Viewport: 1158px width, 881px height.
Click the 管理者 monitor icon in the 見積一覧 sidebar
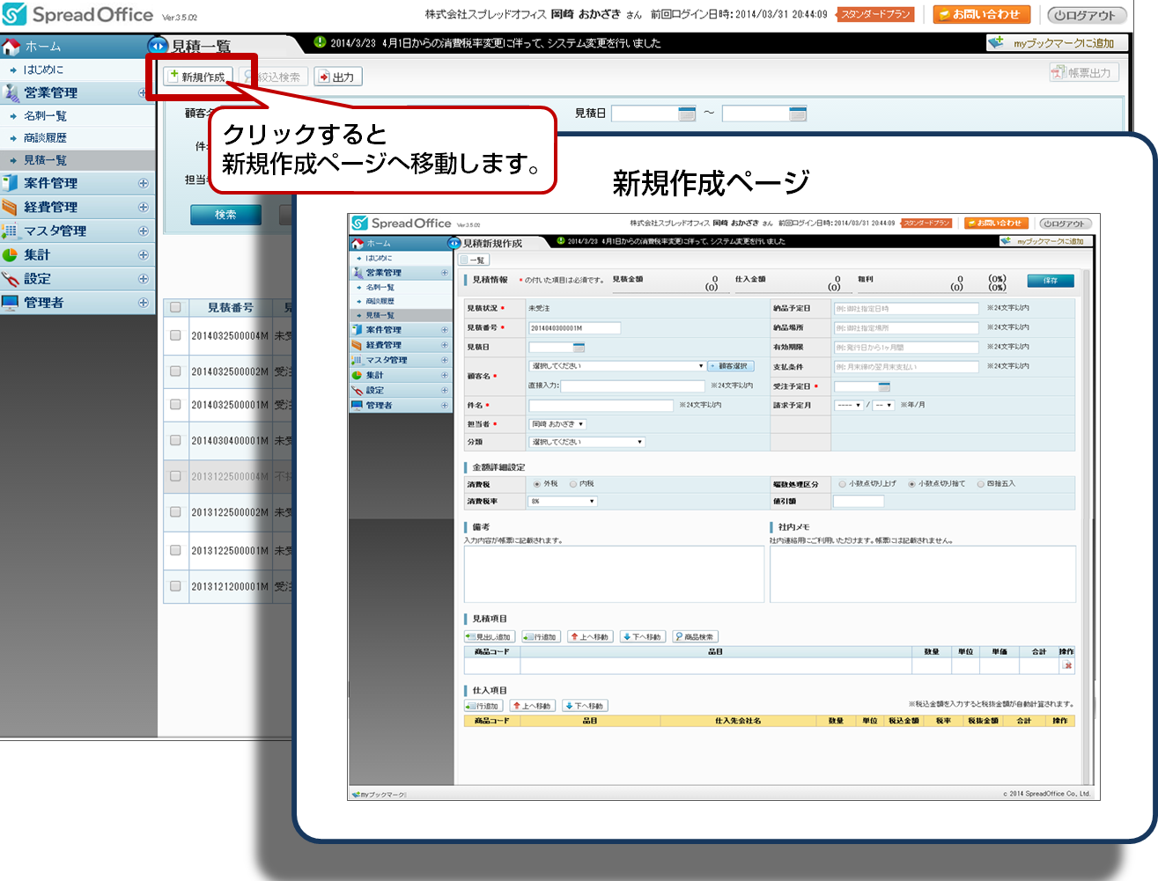coord(11,303)
